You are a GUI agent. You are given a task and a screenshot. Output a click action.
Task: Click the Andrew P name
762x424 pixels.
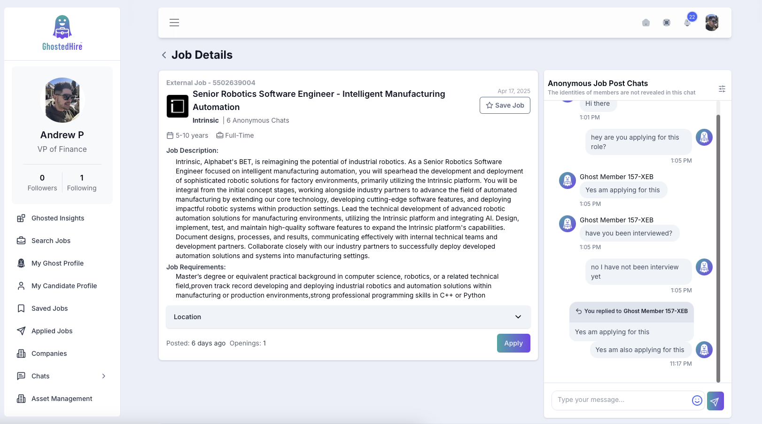click(62, 135)
